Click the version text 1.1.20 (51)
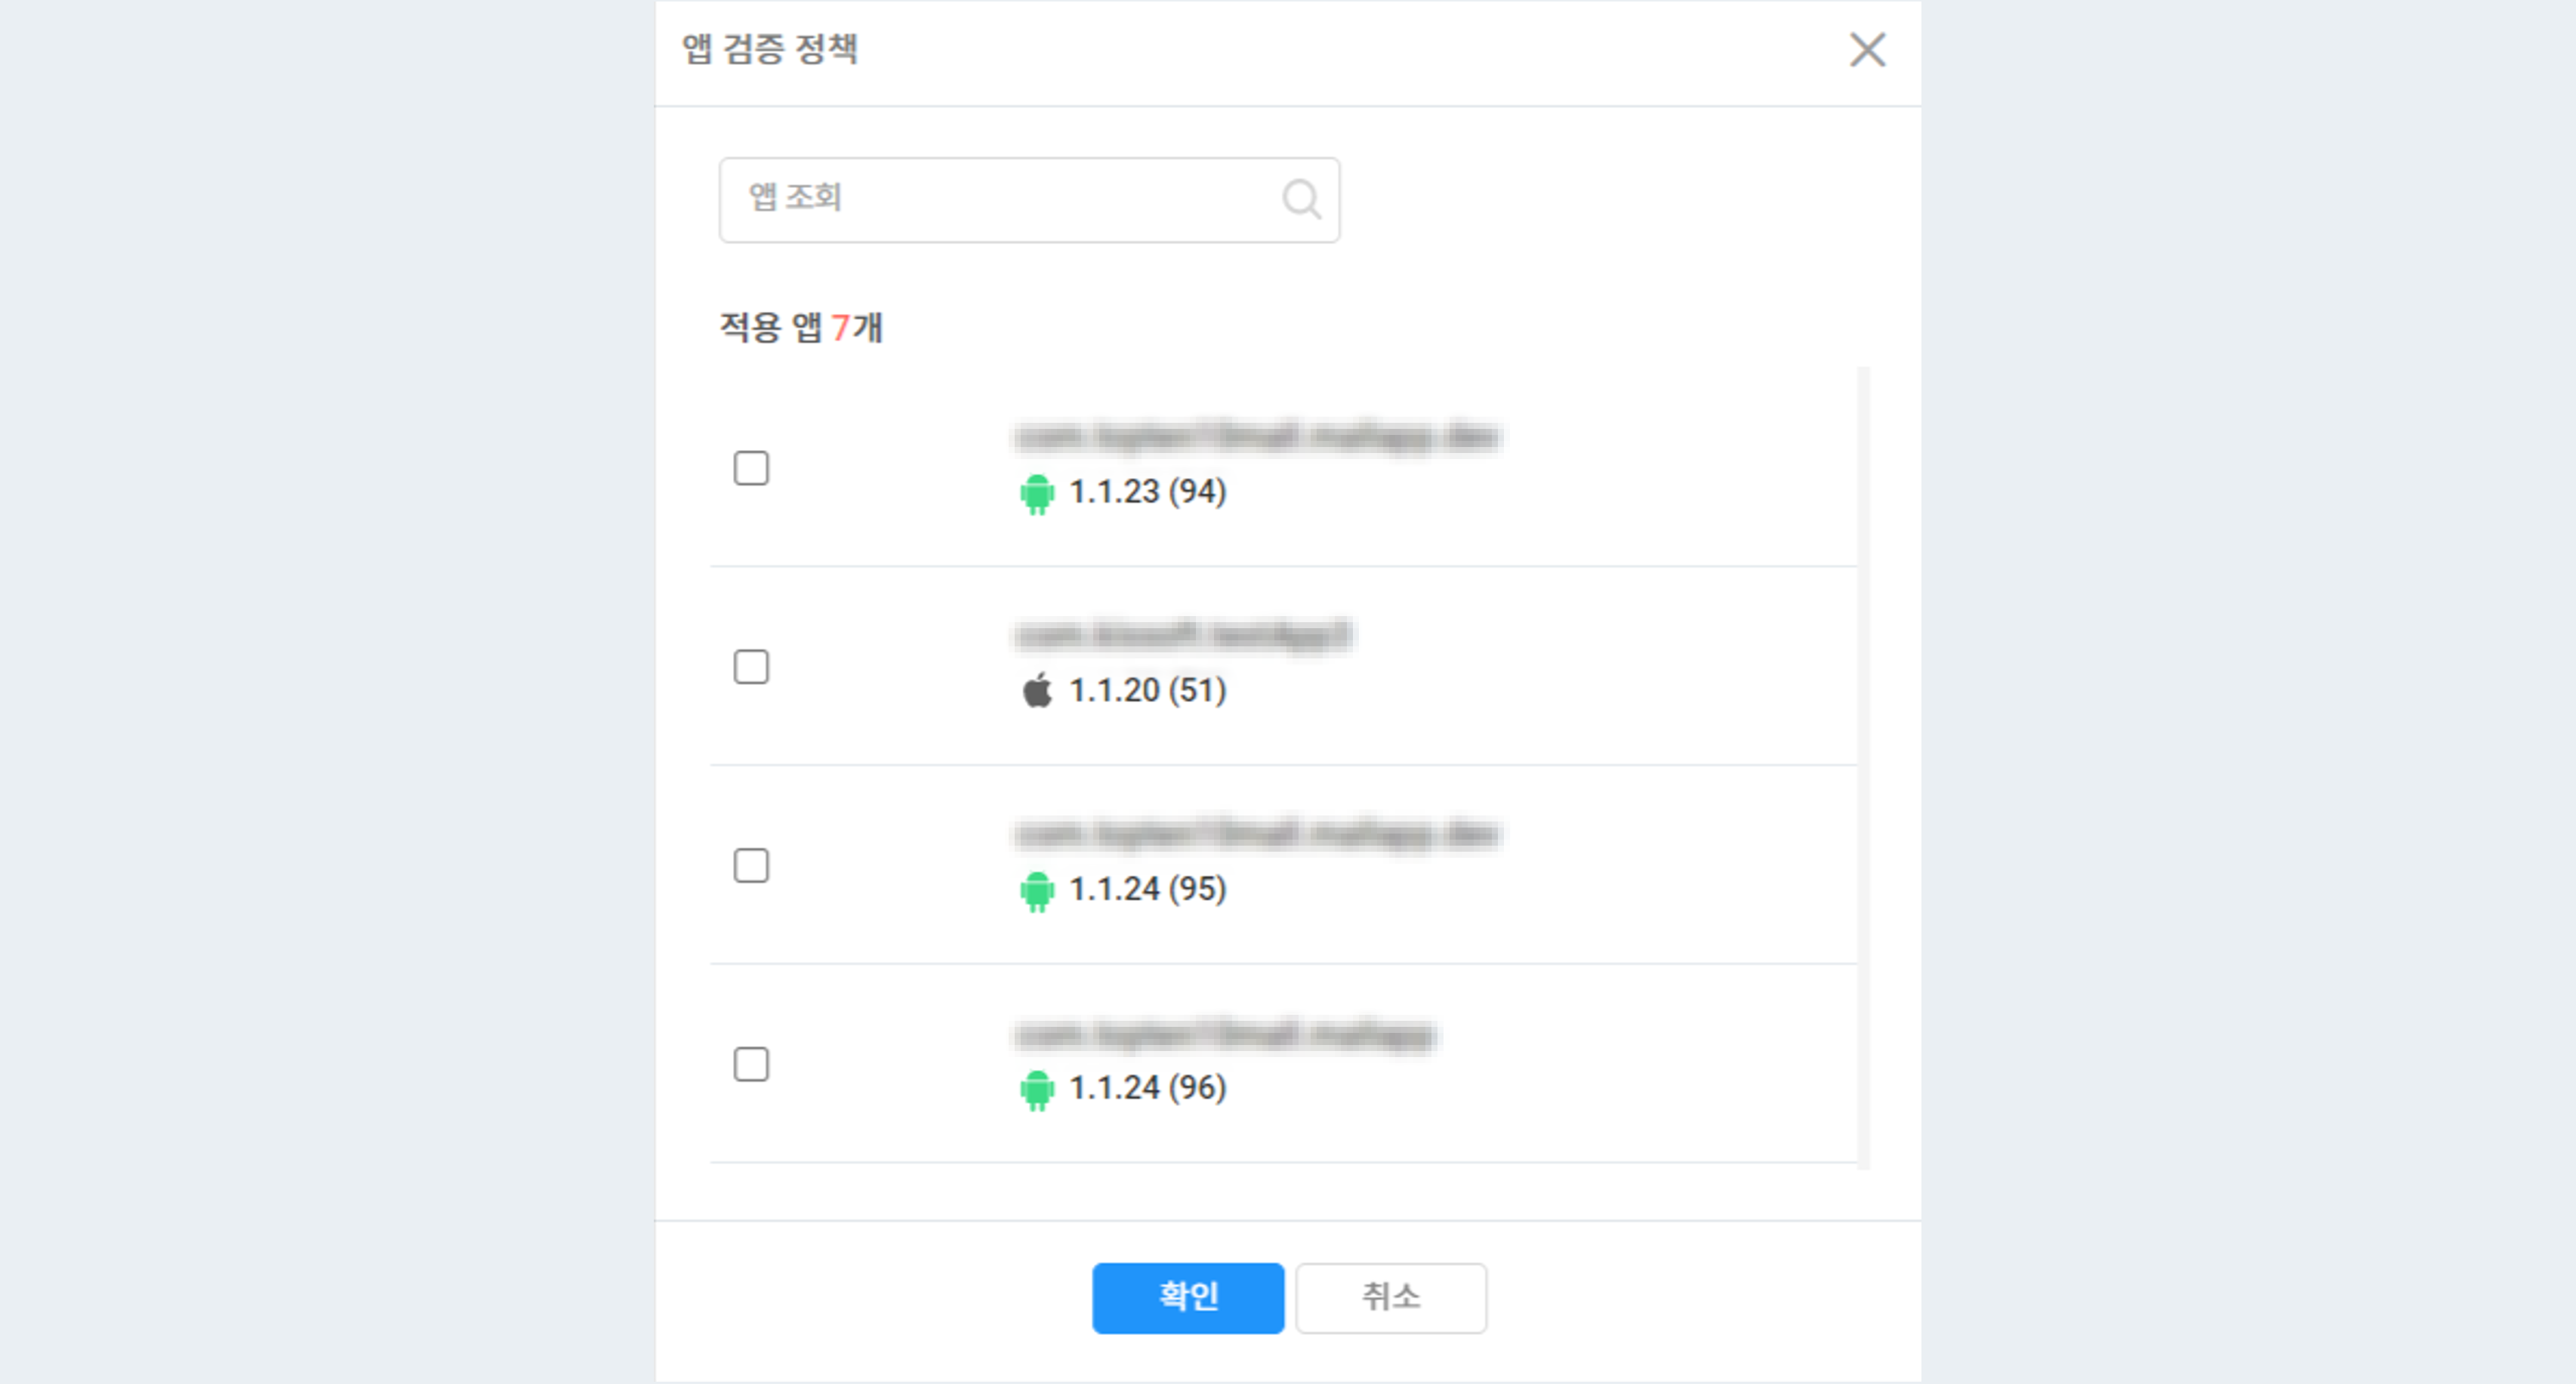2576x1384 pixels. [1147, 691]
